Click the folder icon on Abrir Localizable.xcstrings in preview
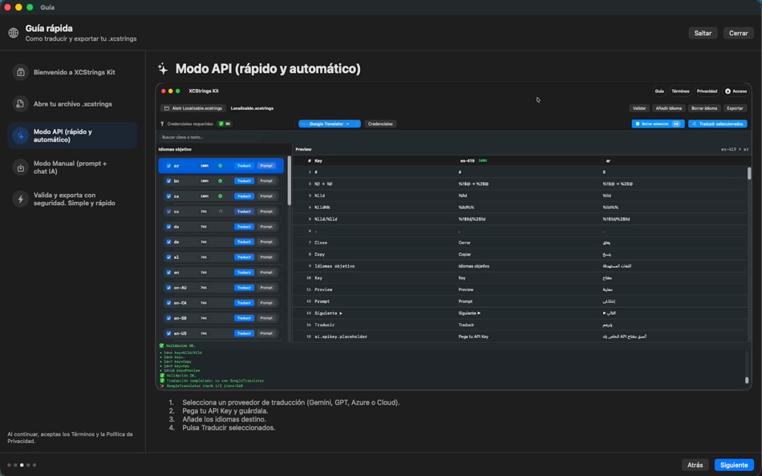Image resolution: width=762 pixels, height=476 pixels. [x=167, y=108]
